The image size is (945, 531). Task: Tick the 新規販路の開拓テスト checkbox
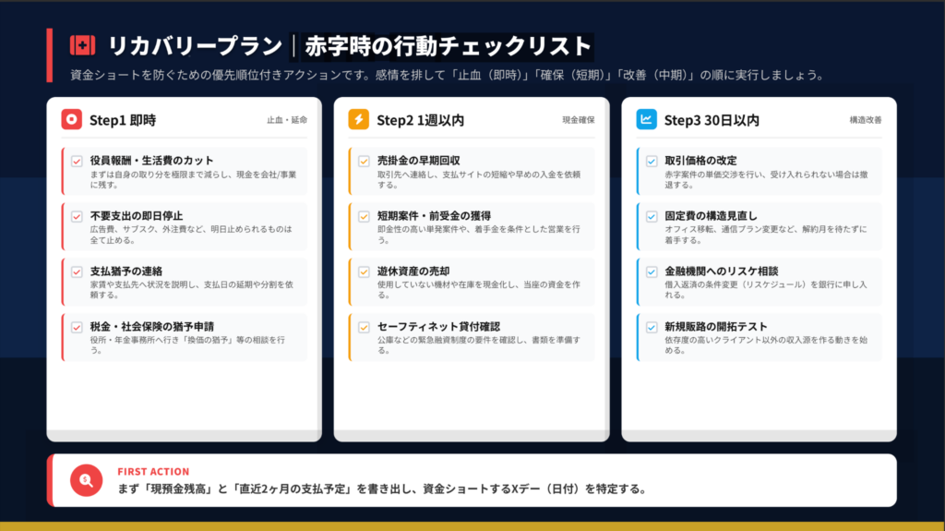(x=652, y=327)
